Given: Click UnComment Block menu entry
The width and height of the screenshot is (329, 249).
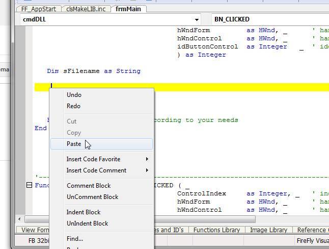Looking at the screenshot, I should (92, 197).
